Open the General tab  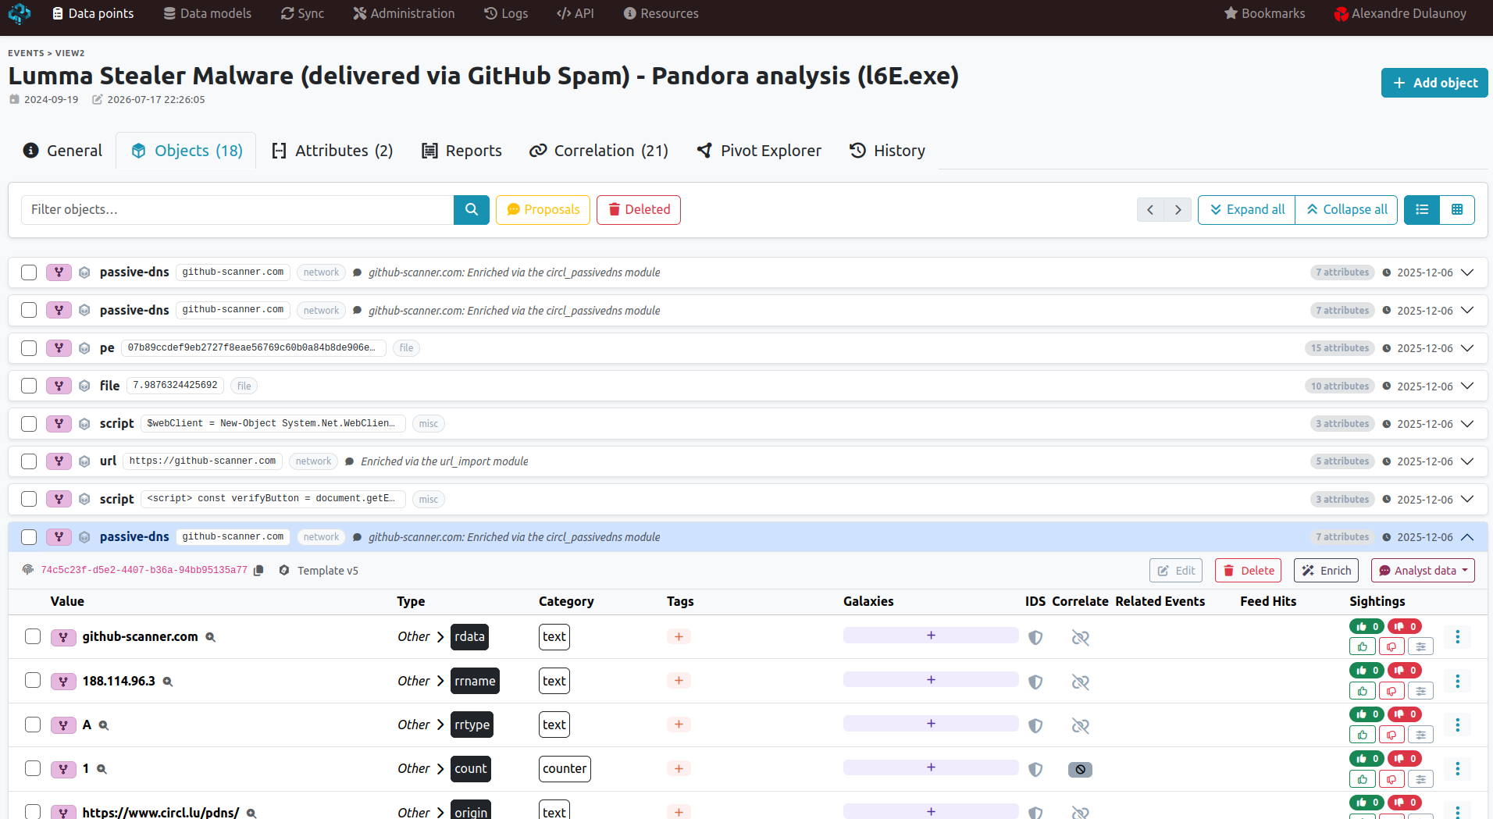[x=63, y=151]
